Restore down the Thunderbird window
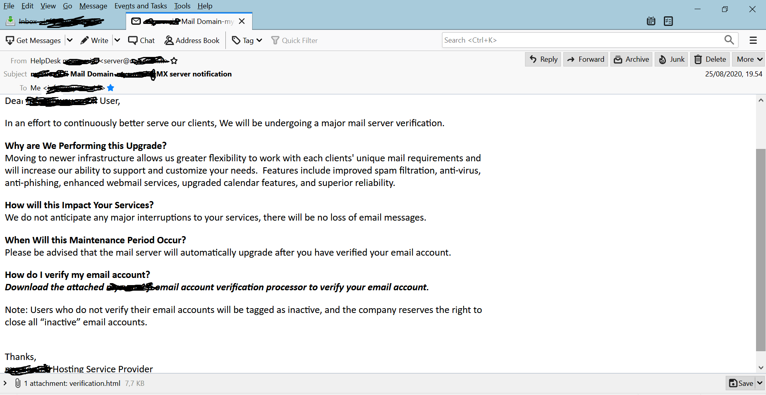766x395 pixels. tap(725, 9)
